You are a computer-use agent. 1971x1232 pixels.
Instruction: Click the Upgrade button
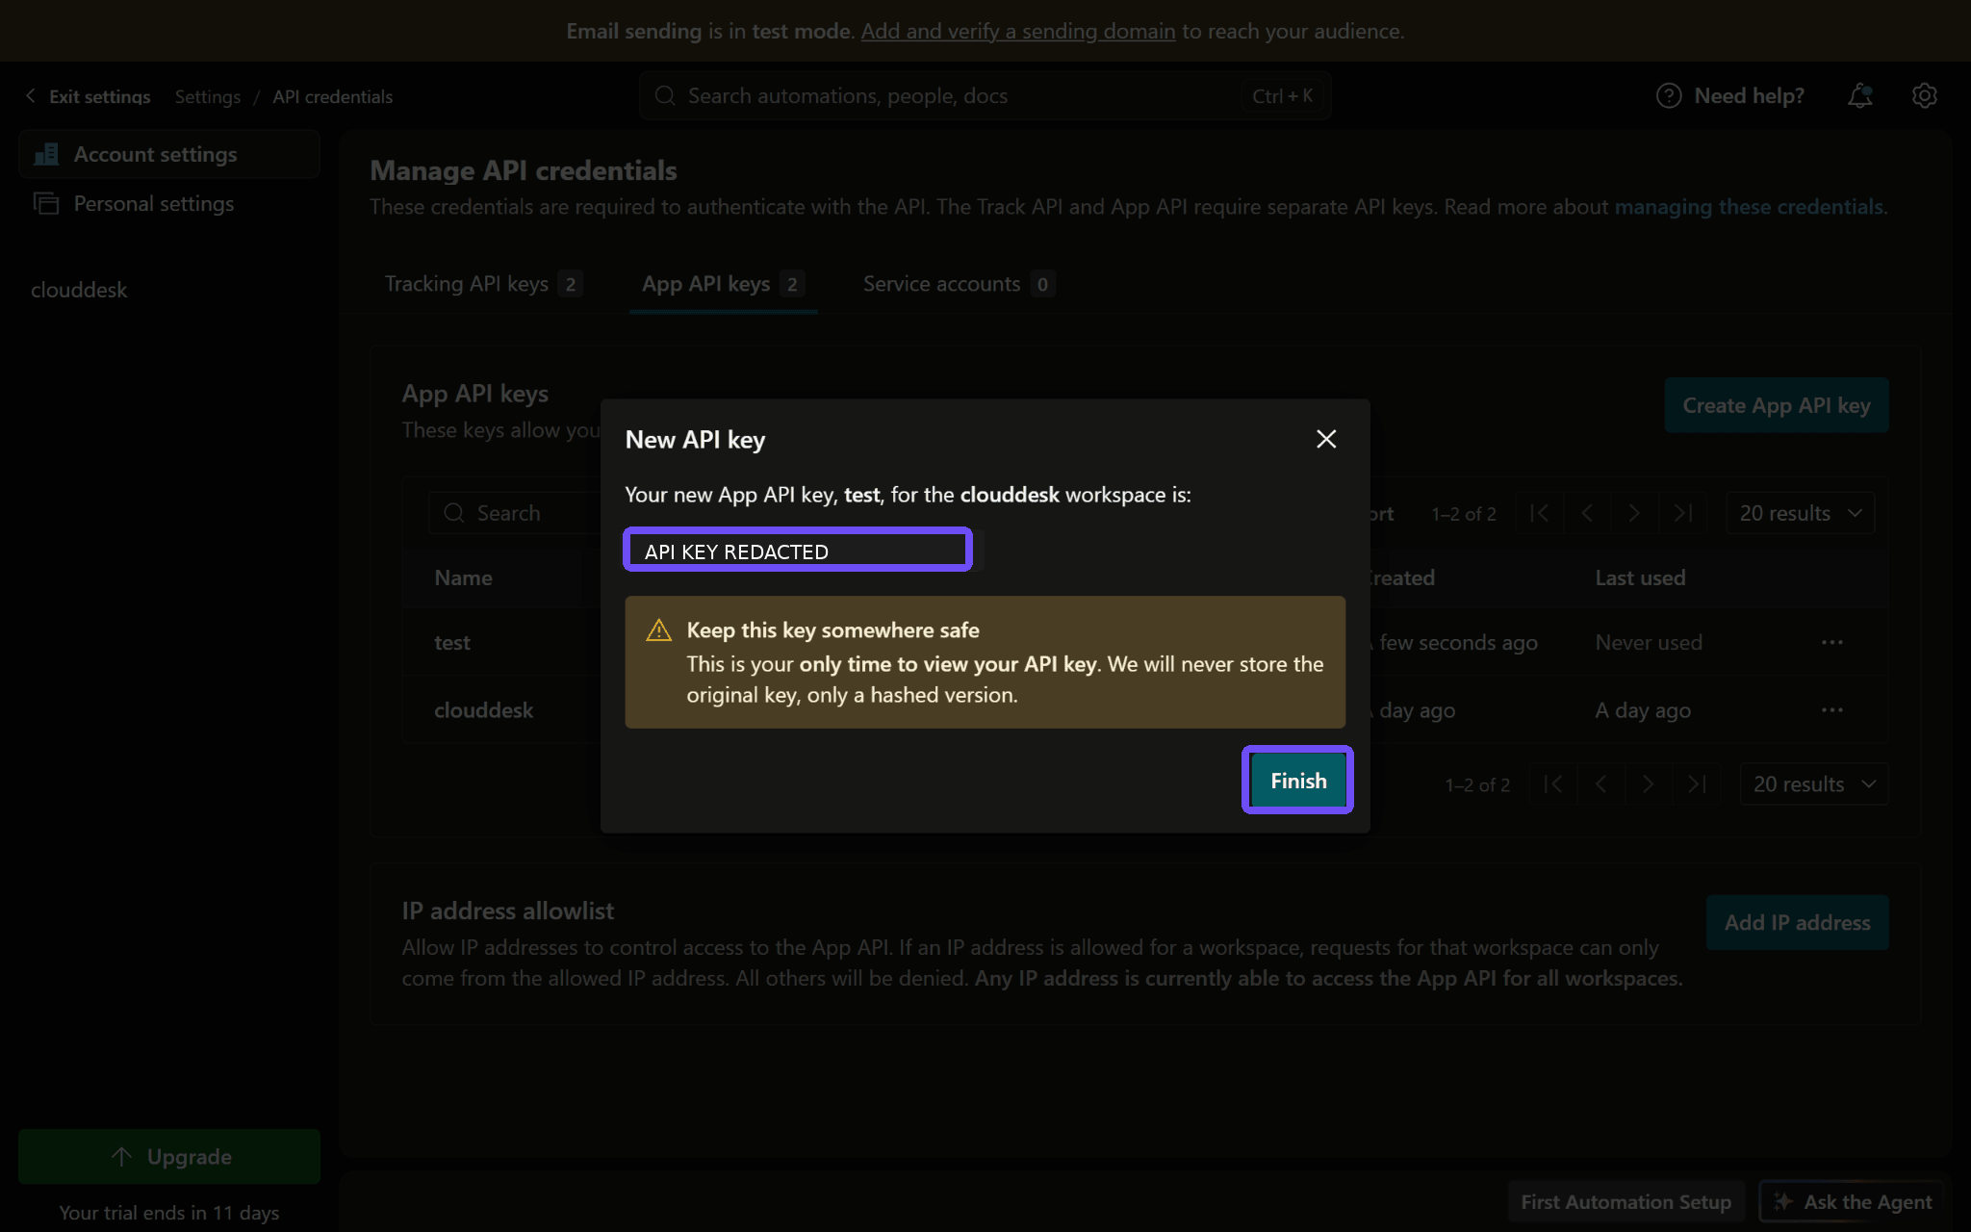[169, 1156]
